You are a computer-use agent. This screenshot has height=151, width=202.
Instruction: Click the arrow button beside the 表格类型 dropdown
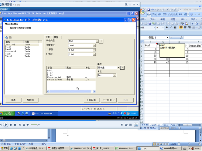click(101, 41)
